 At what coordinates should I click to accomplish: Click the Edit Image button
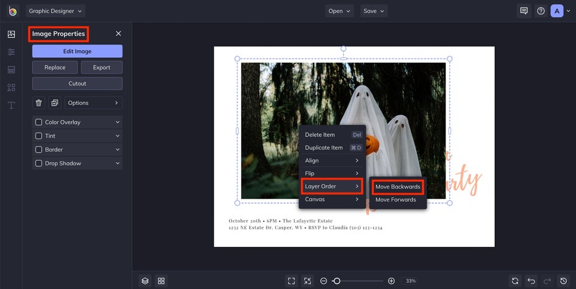(77, 51)
